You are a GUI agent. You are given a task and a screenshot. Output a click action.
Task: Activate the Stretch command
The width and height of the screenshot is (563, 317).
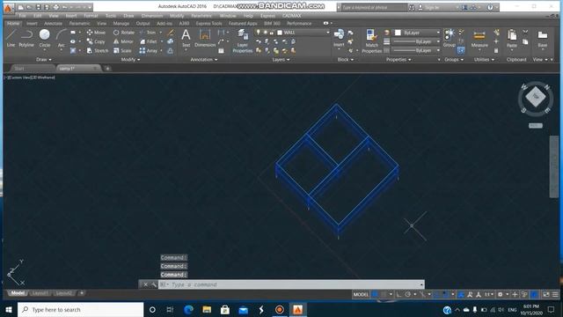coord(98,51)
